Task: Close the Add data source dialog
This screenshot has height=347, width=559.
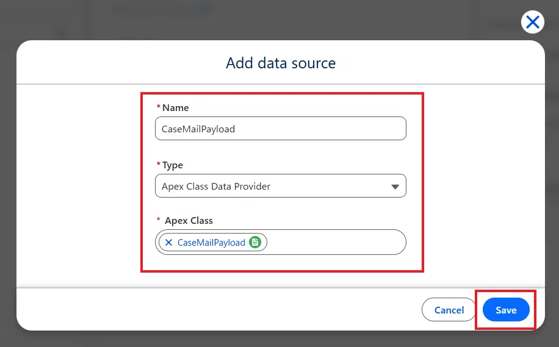Action: (532, 22)
